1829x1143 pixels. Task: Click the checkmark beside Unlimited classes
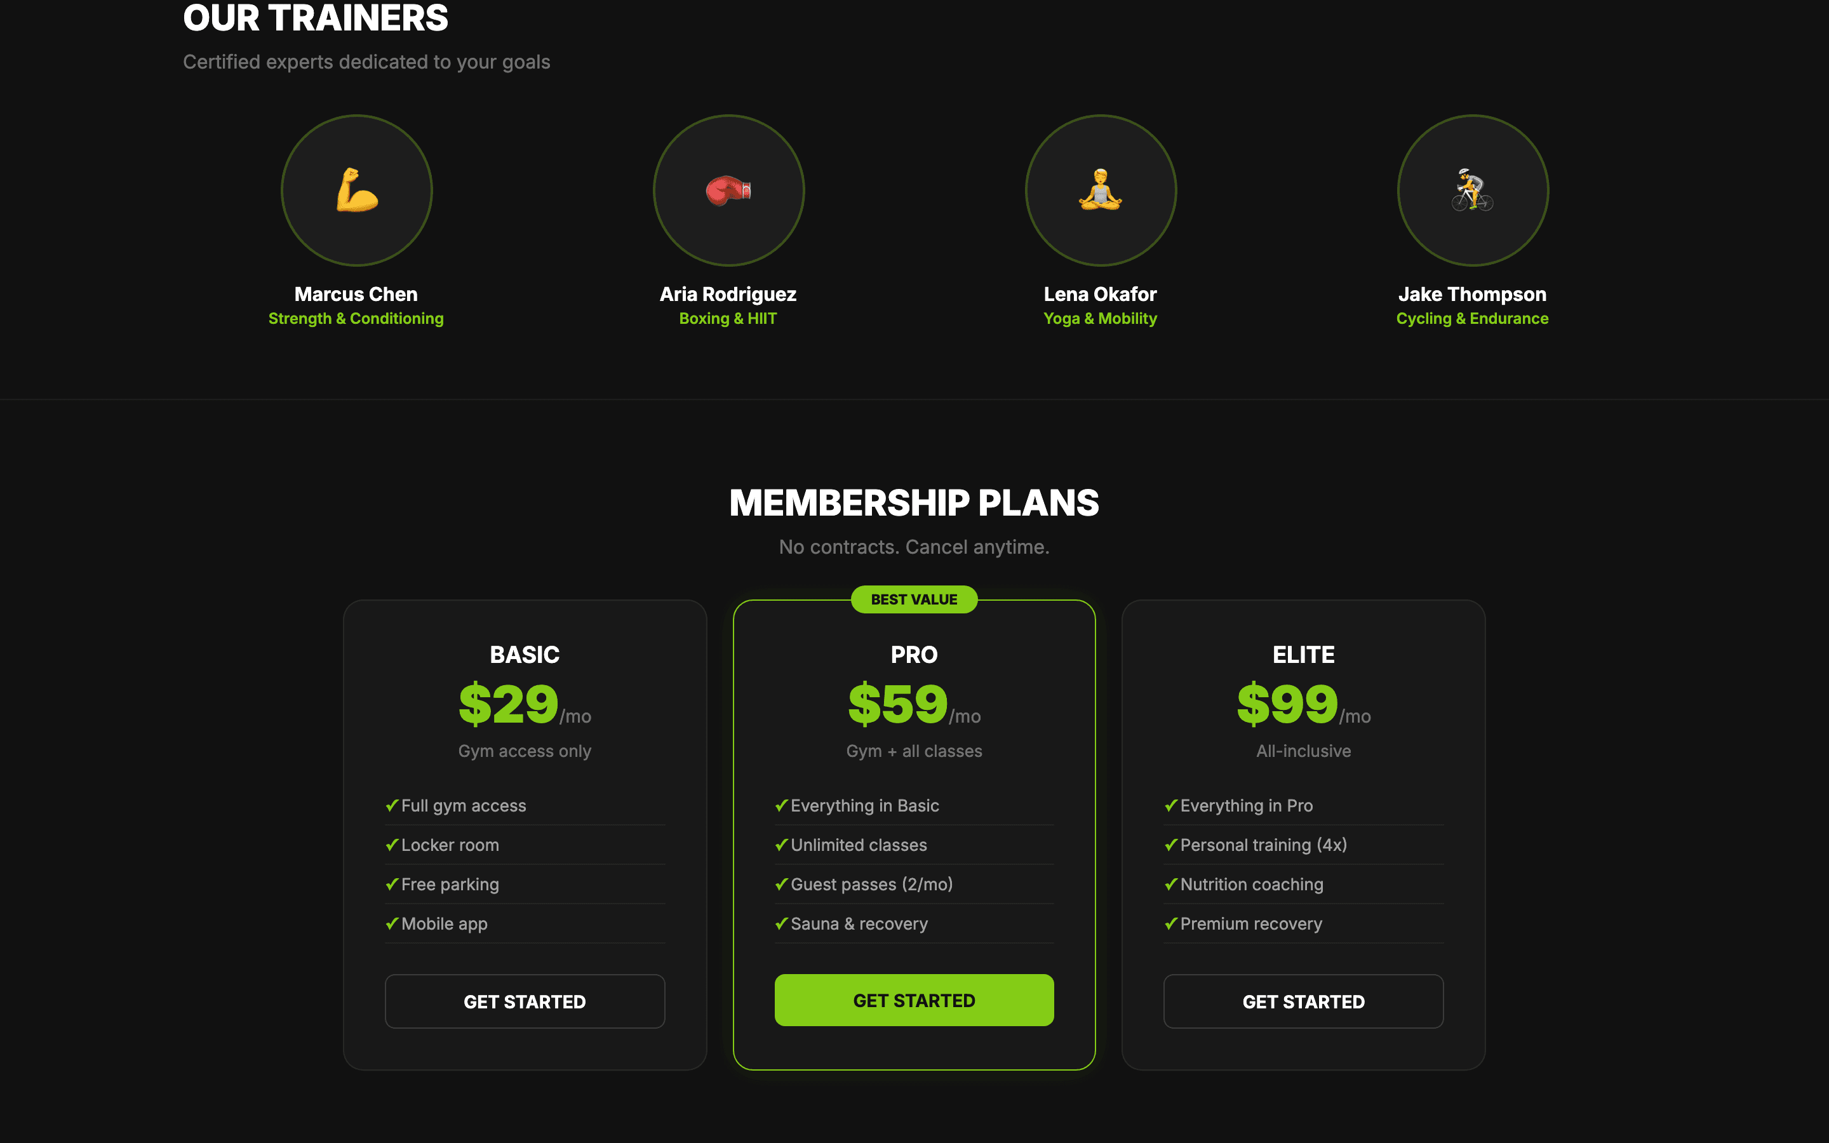pos(782,845)
